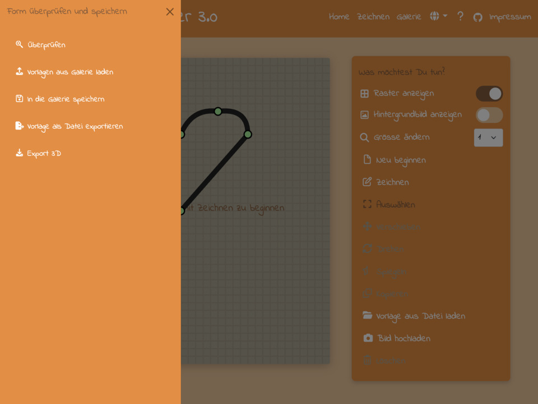
Task: Click the Neu beginnen blank page icon
Action: pyautogui.click(x=367, y=160)
